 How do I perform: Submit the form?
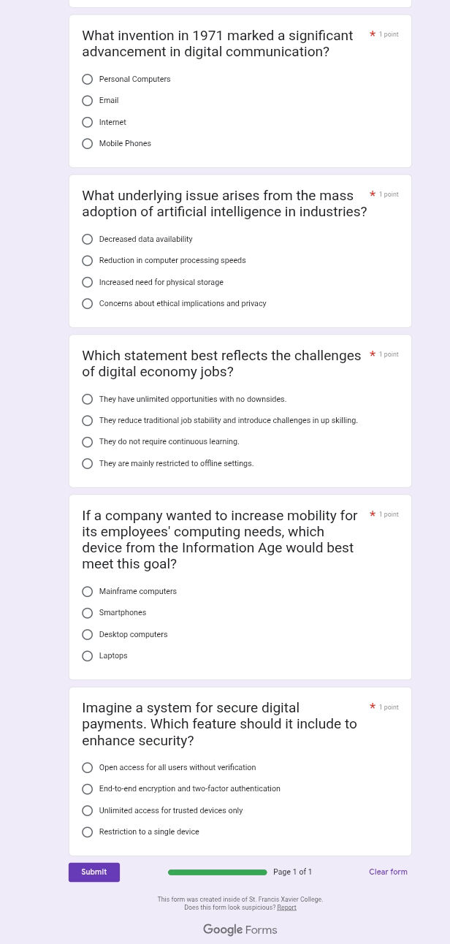(94, 872)
